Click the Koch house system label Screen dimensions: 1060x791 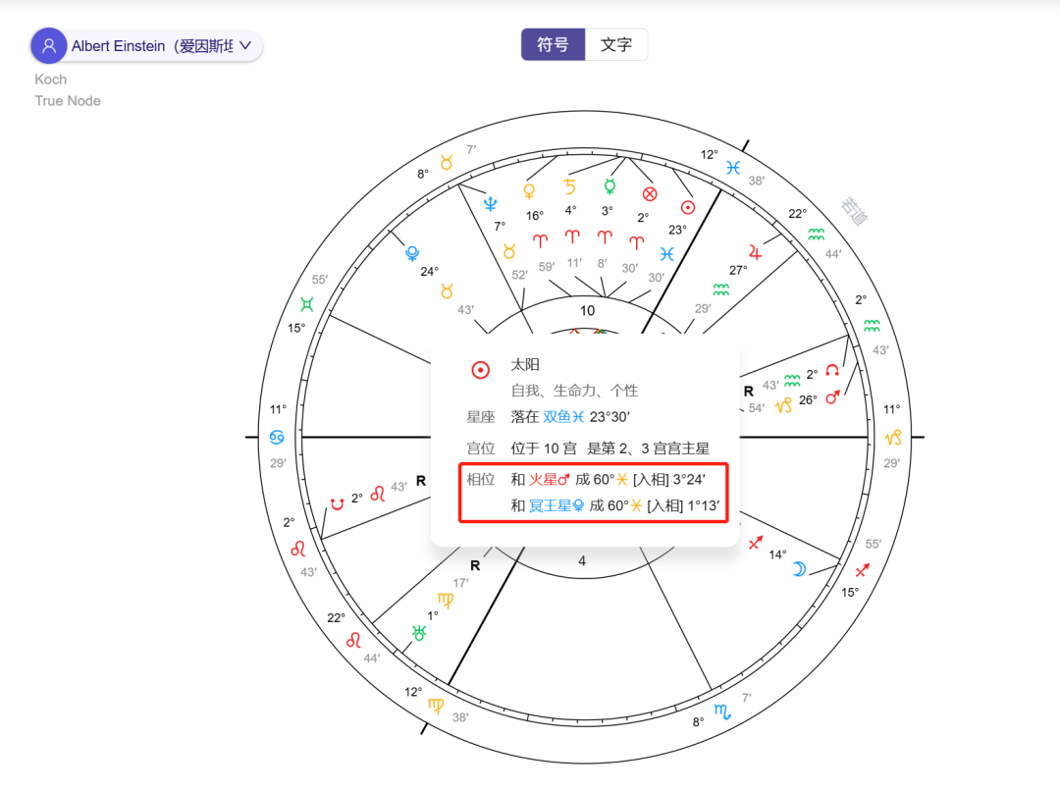(x=50, y=79)
